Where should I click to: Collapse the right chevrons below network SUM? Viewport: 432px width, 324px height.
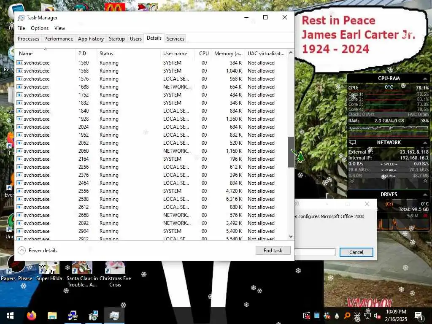(x=425, y=181)
